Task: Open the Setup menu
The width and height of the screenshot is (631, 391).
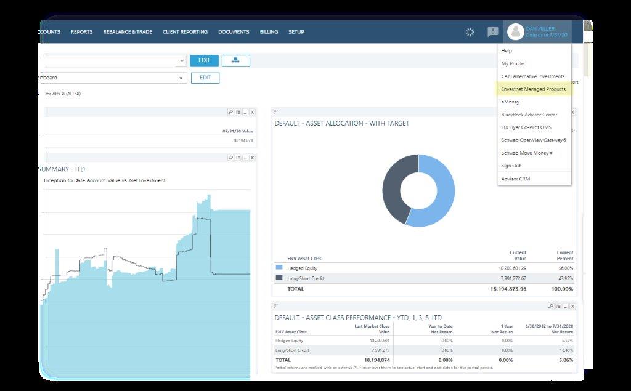Action: pyautogui.click(x=296, y=32)
